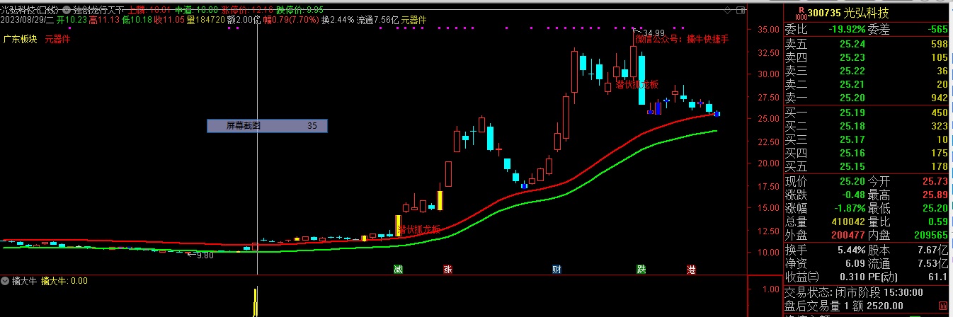Click the 微信公众号: 擒牛快捷手 label

pos(682,40)
